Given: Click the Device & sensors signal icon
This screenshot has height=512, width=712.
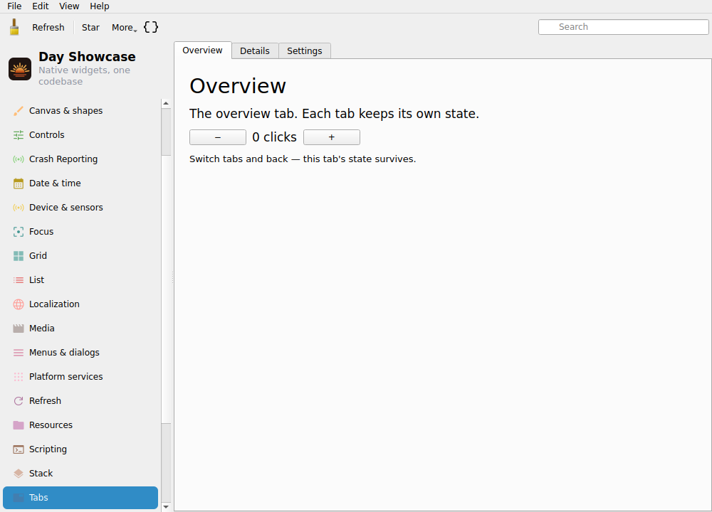Looking at the screenshot, I should click(x=19, y=207).
